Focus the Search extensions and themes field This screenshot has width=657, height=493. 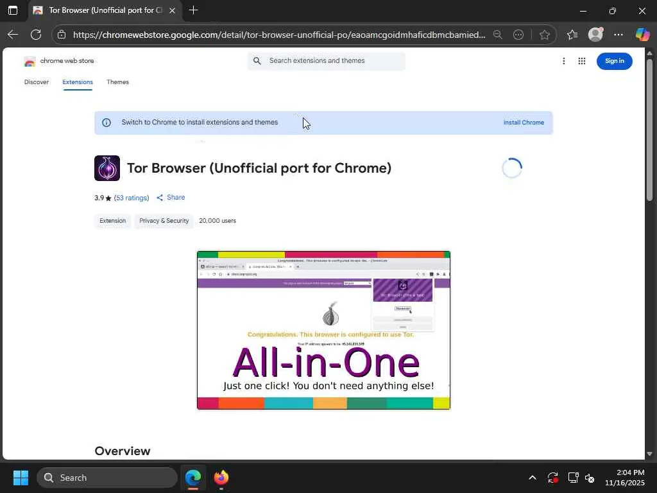(327, 61)
